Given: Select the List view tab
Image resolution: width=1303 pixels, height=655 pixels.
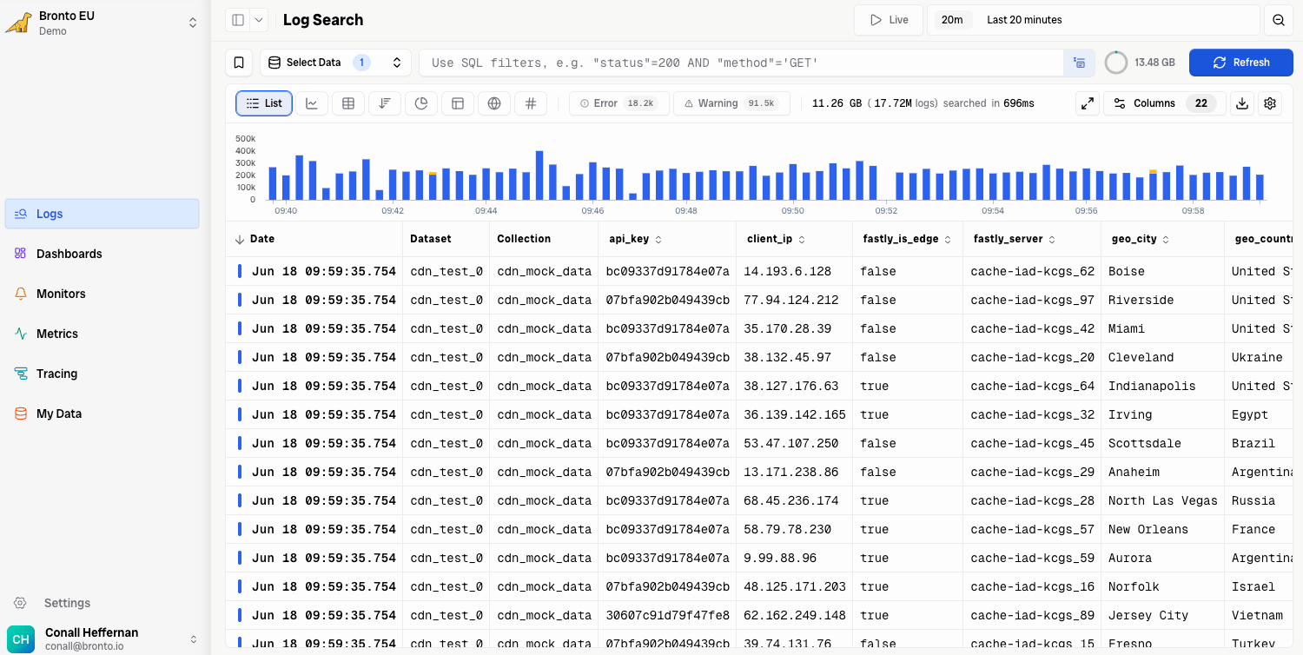Looking at the screenshot, I should pyautogui.click(x=264, y=103).
